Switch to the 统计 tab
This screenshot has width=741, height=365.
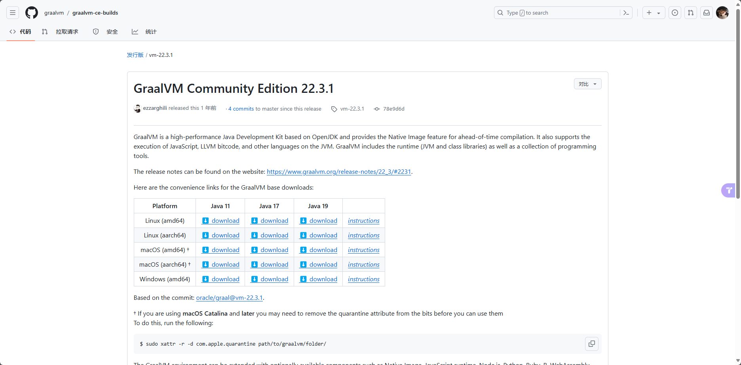144,32
